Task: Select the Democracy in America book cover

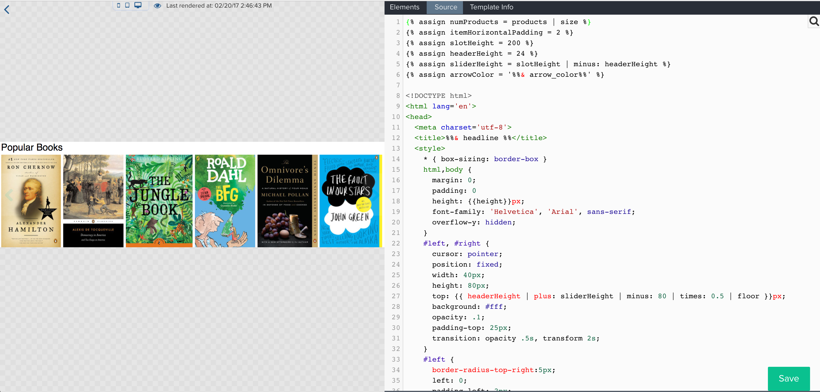Action: (x=93, y=201)
